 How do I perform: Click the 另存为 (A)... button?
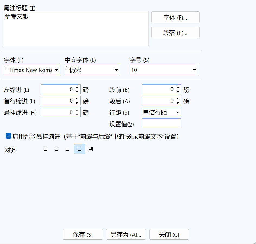[x=126, y=234]
